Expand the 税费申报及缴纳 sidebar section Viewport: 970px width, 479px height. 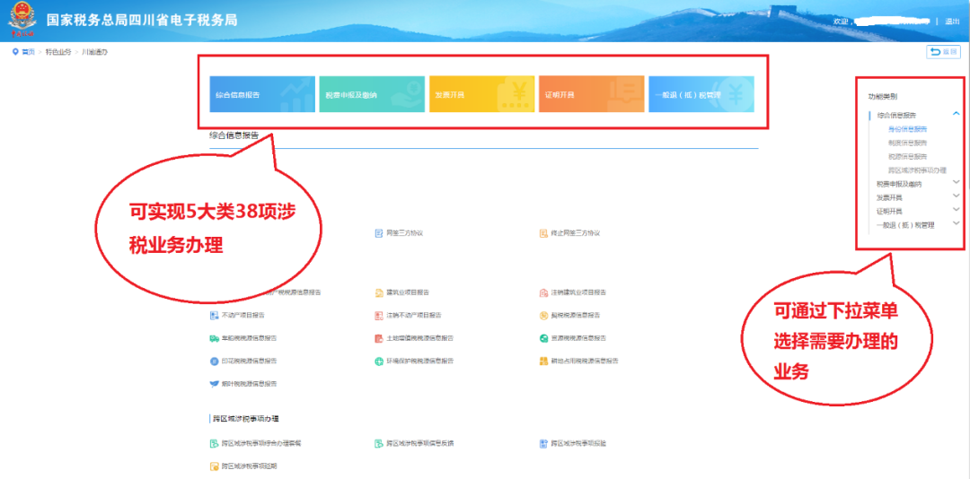click(x=956, y=183)
